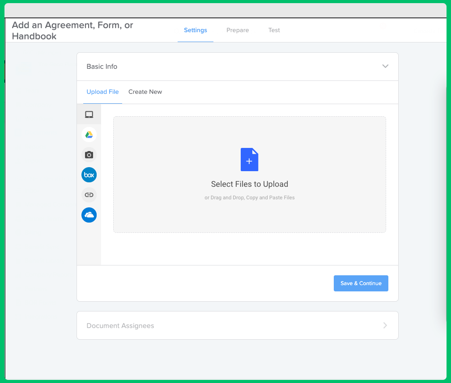The height and width of the screenshot is (383, 451).
Task: Switch to the Test tab
Action: click(x=274, y=30)
